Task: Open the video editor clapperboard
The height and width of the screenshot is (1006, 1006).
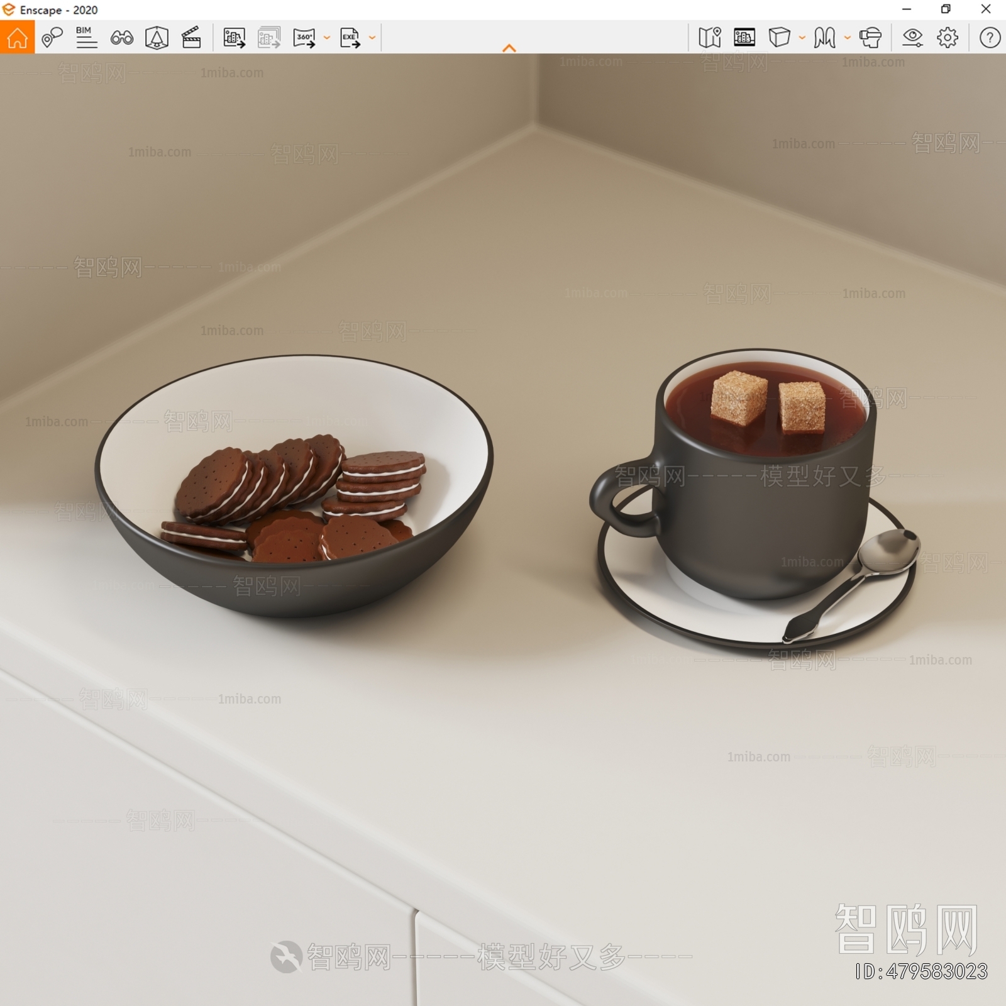Action: [191, 38]
